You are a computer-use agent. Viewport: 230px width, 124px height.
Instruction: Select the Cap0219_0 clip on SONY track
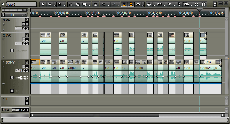[210, 68]
